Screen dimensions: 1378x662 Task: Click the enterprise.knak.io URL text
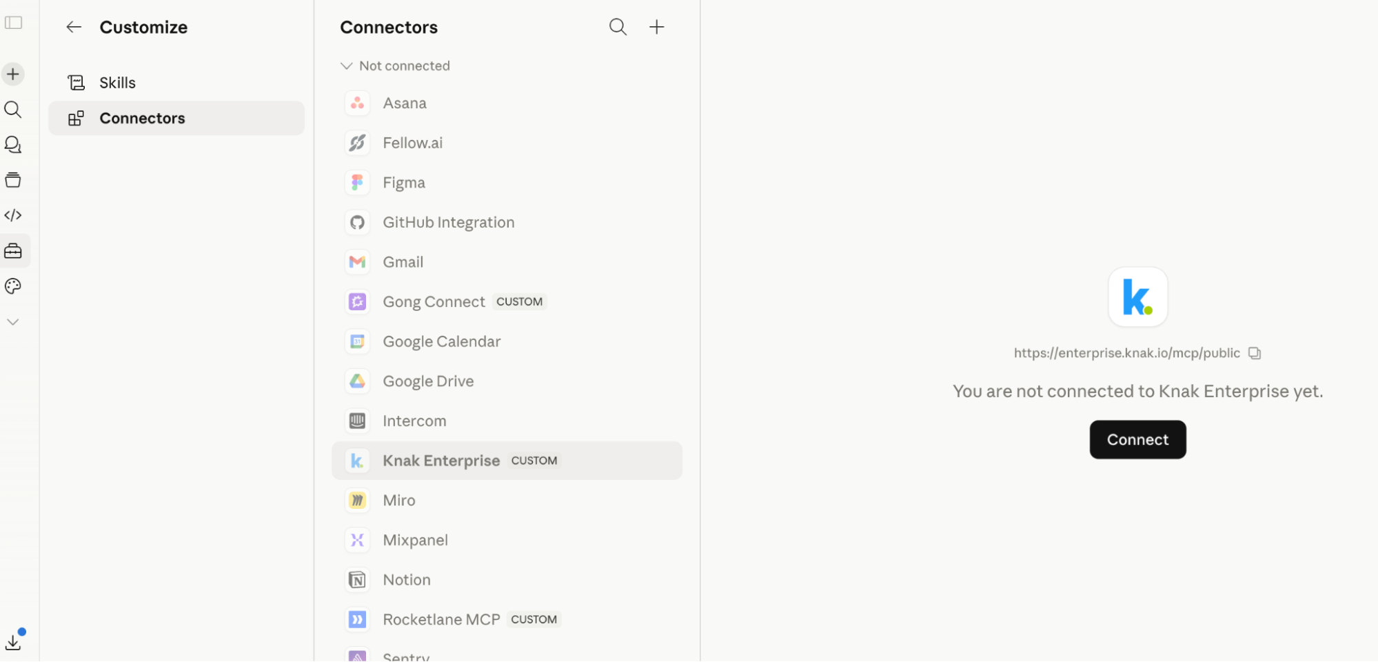[x=1126, y=353]
